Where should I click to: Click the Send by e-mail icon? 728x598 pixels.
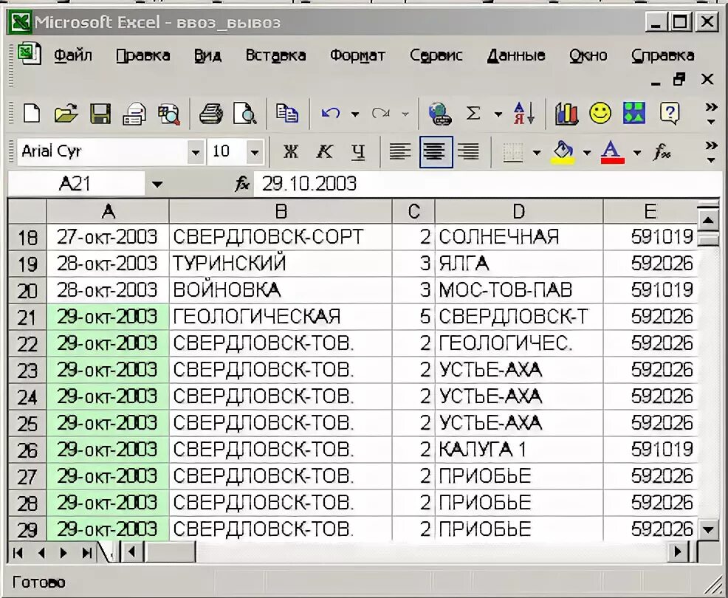[134, 113]
